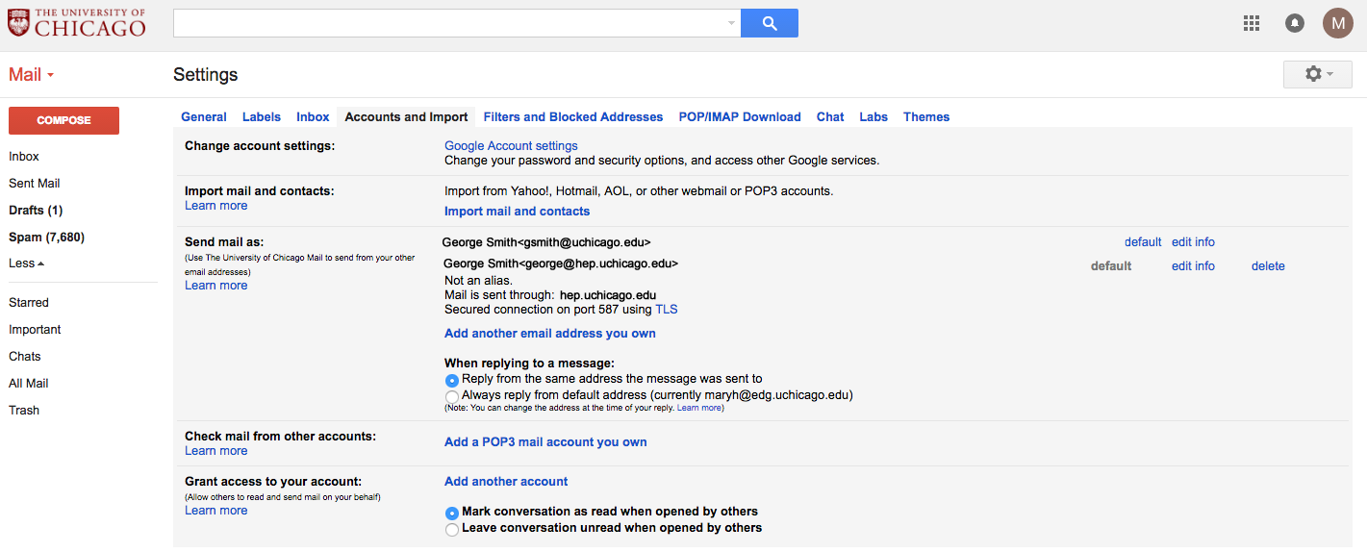Click the account avatar with letter M
This screenshot has height=552, width=1367.
(1337, 23)
